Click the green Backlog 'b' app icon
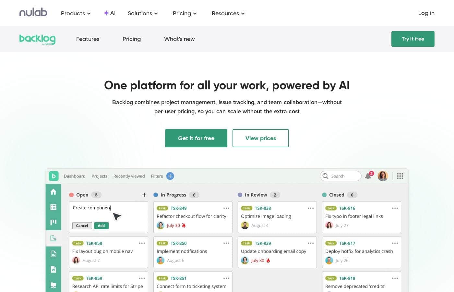454x292 pixels. tap(54, 176)
